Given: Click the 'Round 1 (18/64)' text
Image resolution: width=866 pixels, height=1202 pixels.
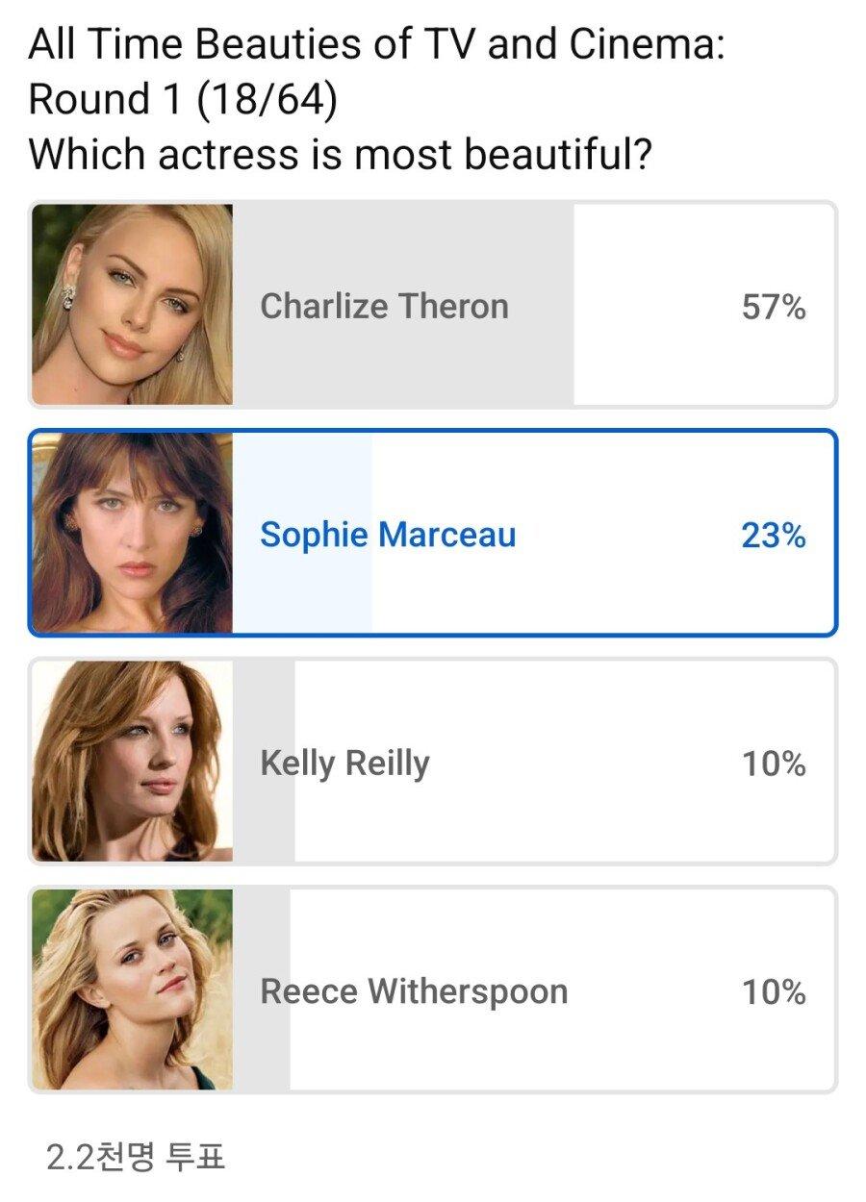Looking at the screenshot, I should coord(183,100).
